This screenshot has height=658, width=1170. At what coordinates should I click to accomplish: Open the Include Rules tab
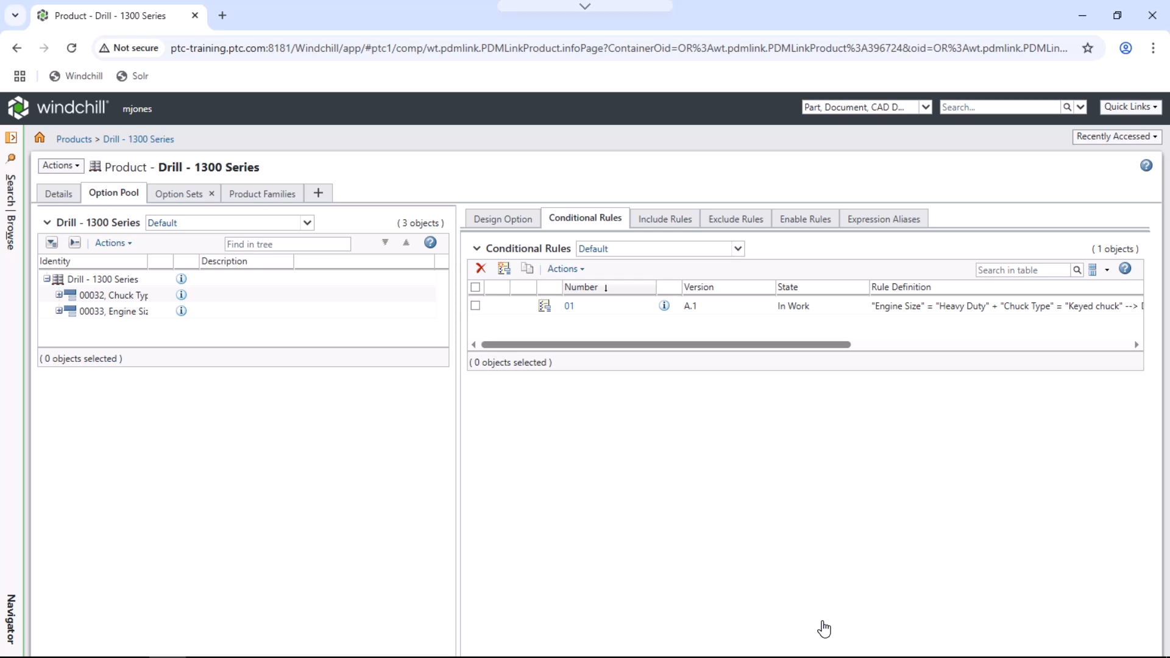(665, 219)
